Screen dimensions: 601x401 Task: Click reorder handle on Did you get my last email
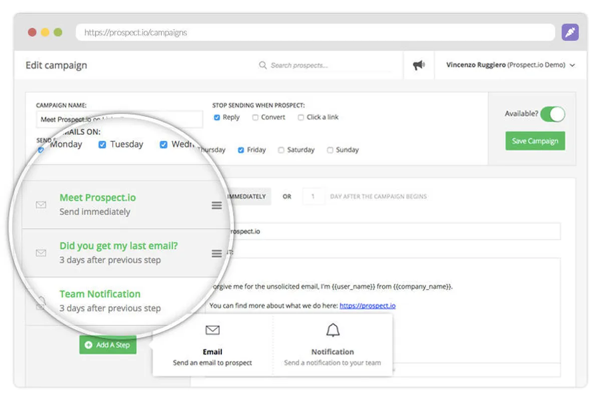click(216, 254)
